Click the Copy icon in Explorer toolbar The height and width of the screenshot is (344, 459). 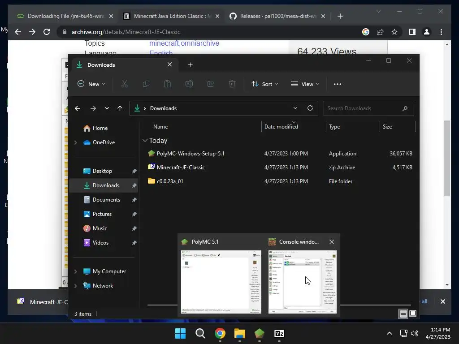tap(146, 84)
